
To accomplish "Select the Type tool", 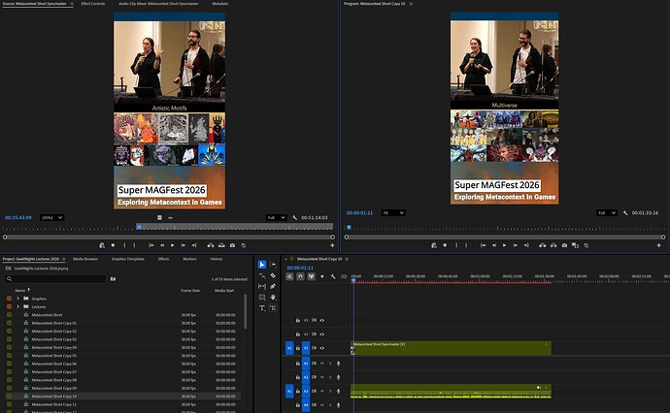I will tap(262, 307).
